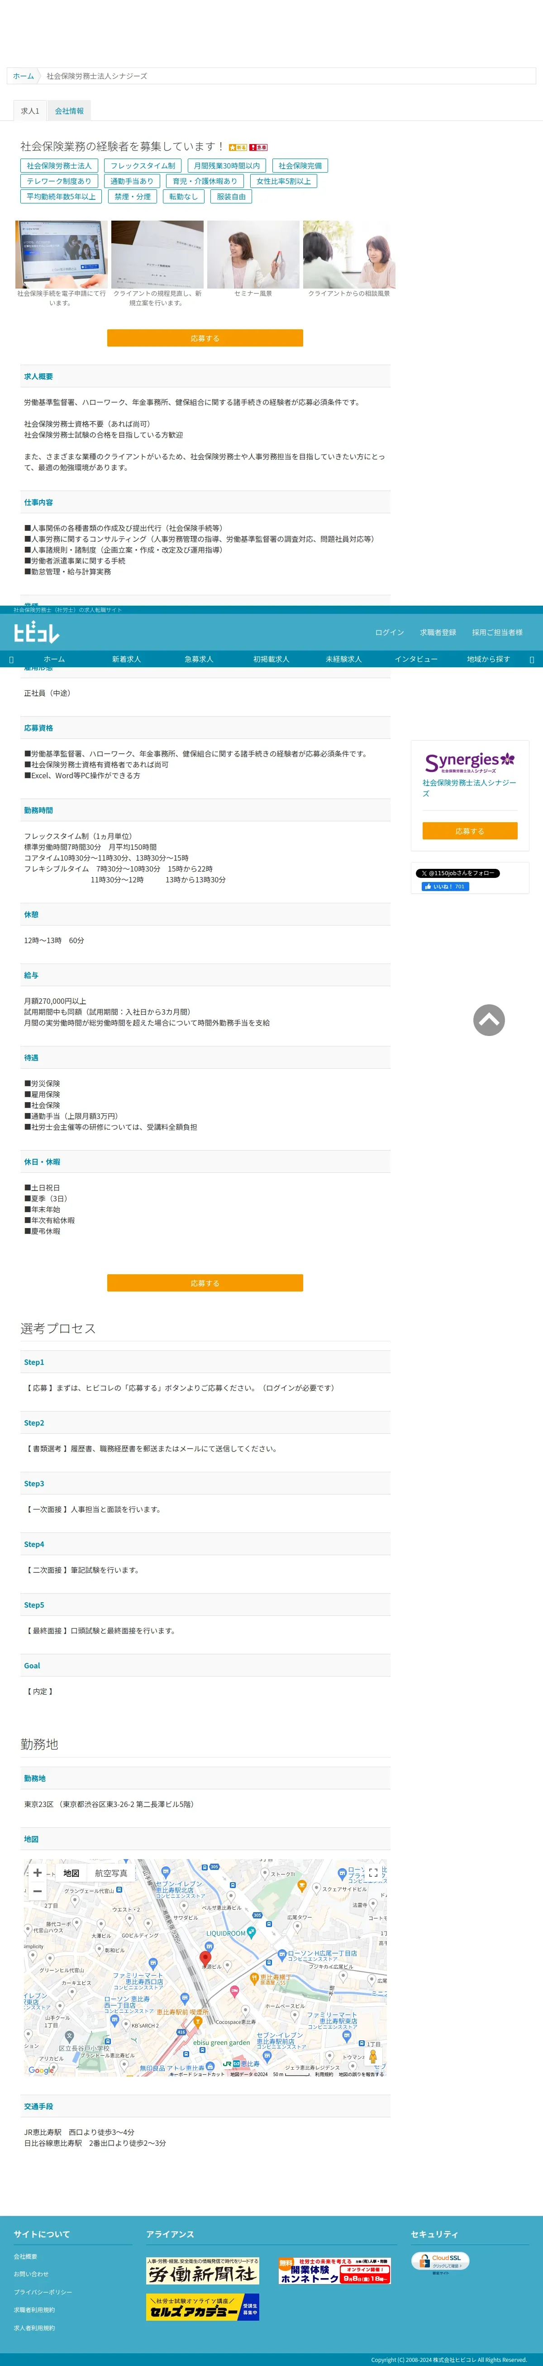
Task: Click the sidebar 応募する button
Action: point(470,830)
